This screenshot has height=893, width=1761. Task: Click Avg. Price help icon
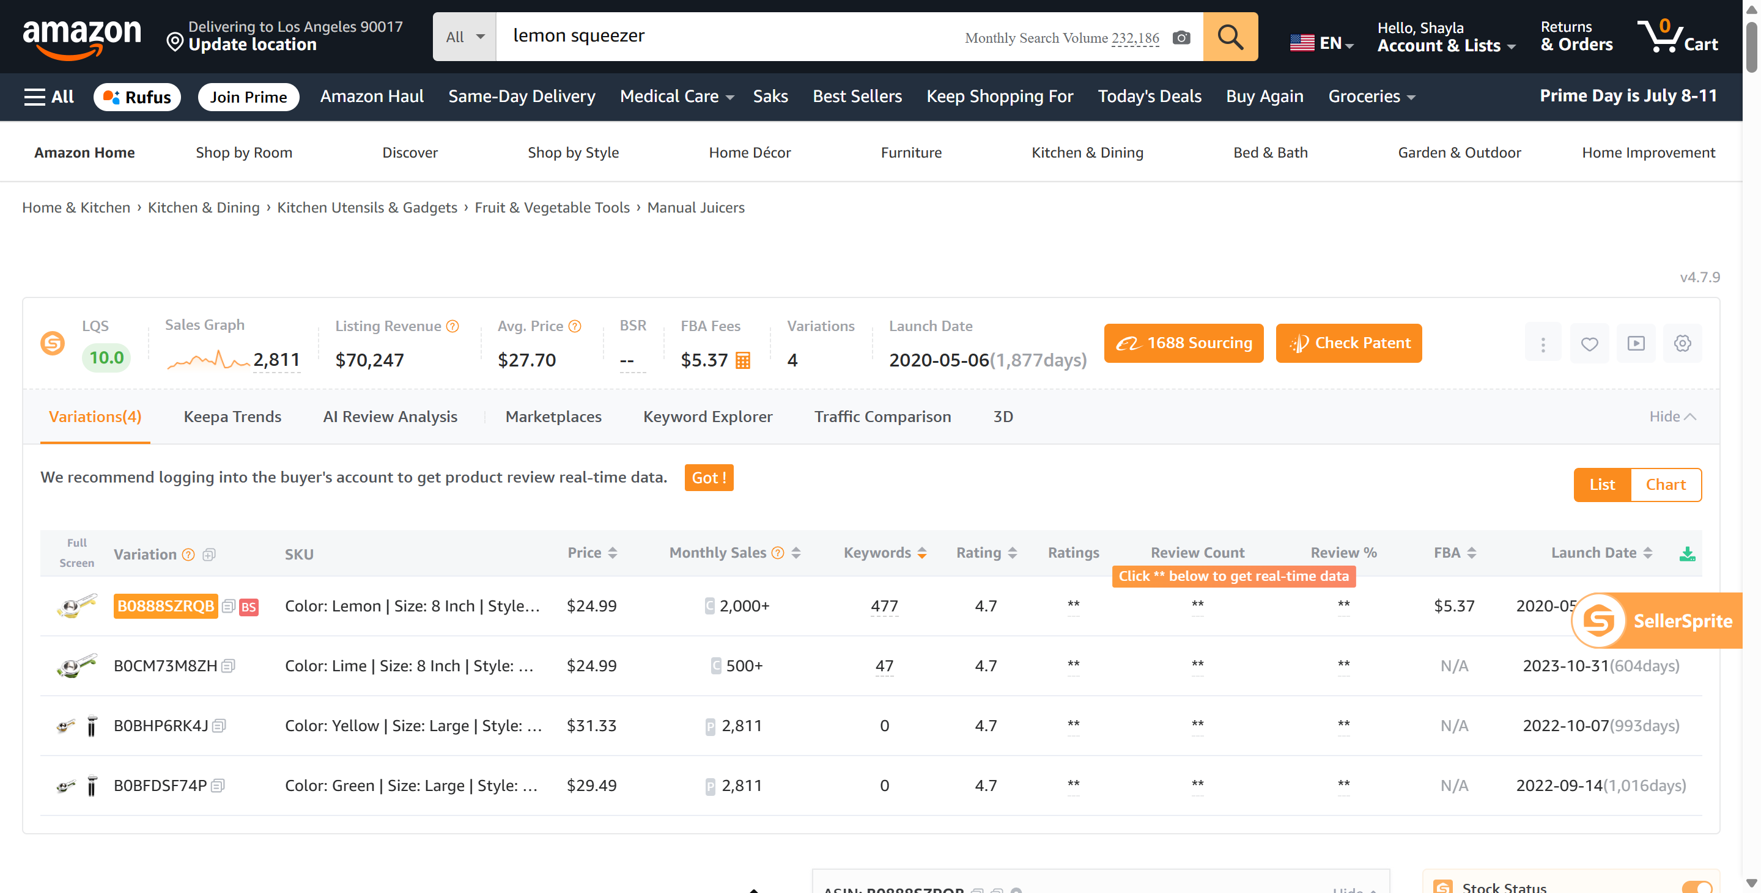pos(575,326)
